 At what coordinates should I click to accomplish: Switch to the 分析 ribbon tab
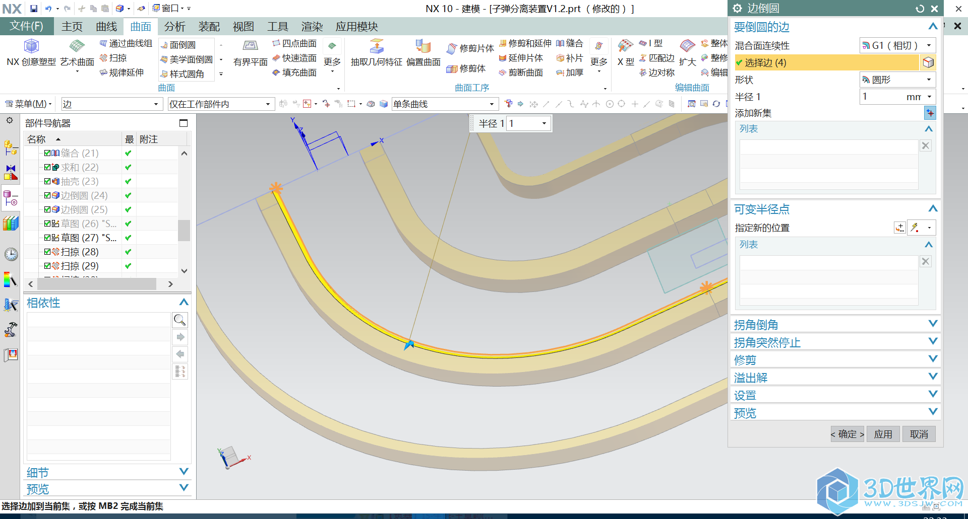(x=174, y=27)
